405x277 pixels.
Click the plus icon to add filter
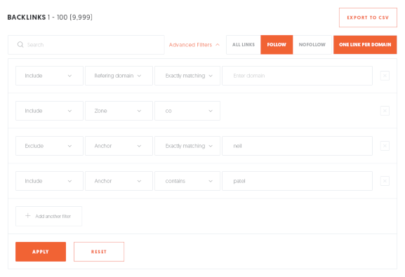[x=28, y=216]
